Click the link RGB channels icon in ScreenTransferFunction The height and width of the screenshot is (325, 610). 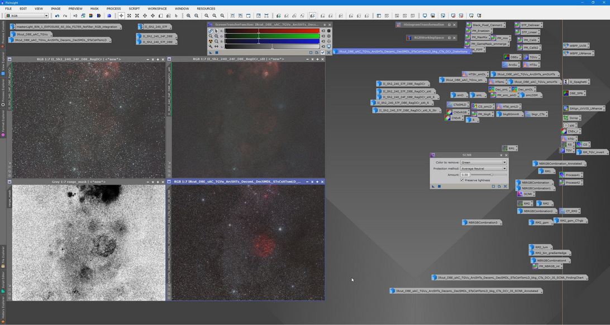[211, 31]
